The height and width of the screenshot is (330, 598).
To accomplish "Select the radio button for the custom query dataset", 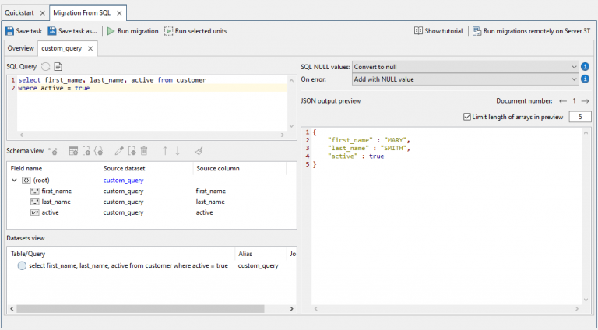I will [22, 266].
